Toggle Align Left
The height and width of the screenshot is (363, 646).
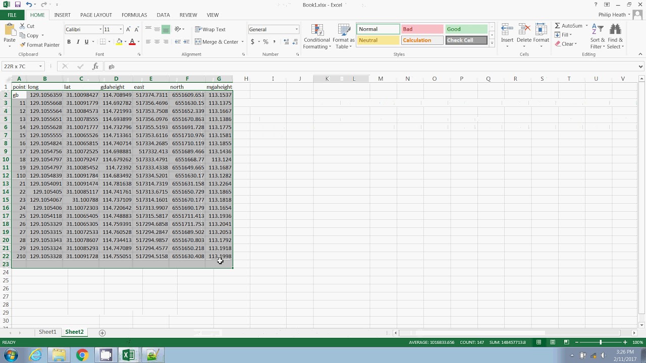pos(148,42)
